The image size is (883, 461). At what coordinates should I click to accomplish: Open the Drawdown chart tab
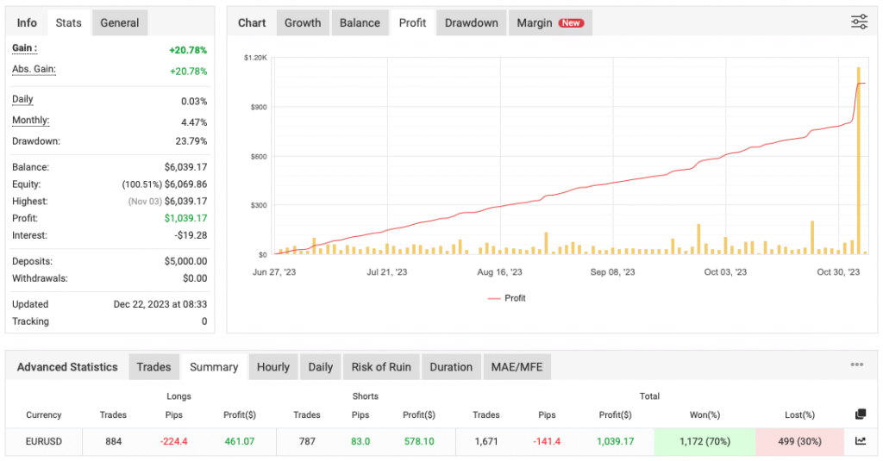[471, 23]
